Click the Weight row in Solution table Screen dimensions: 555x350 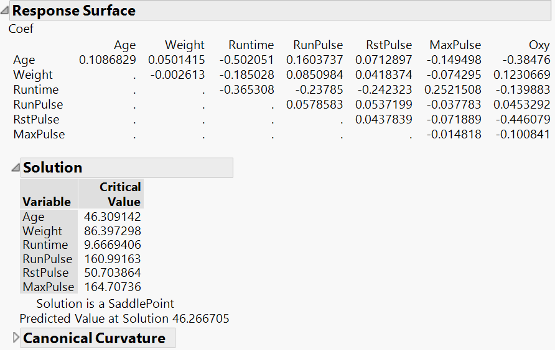[x=43, y=231]
